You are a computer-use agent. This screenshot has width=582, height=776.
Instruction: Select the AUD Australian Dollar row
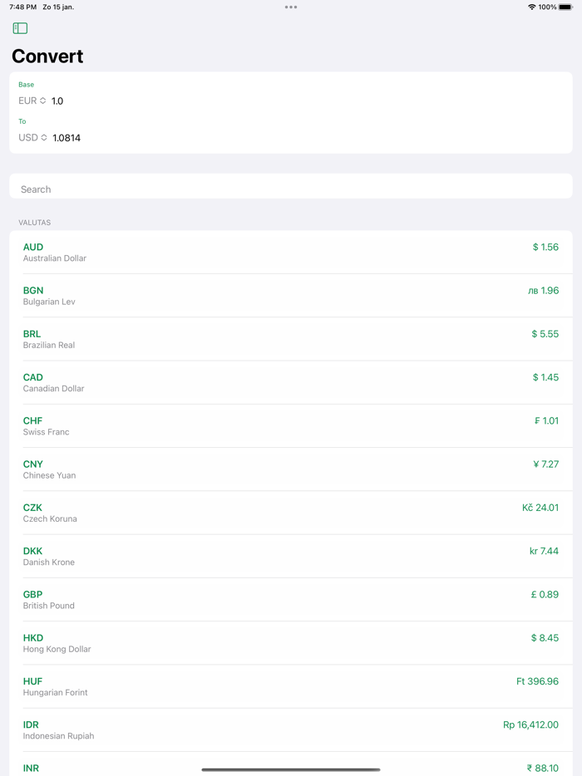291,253
